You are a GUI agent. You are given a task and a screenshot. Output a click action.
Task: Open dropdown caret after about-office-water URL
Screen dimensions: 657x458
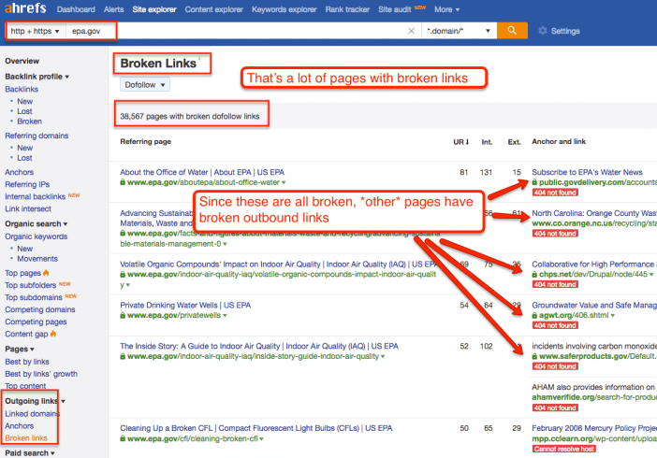coord(284,183)
